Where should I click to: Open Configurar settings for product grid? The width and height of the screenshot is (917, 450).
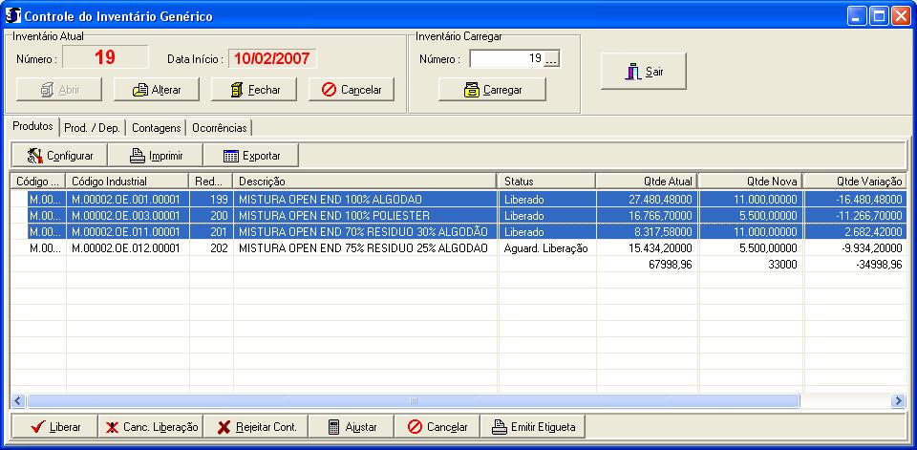coord(58,155)
